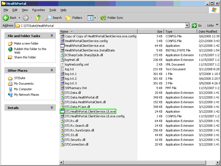Expand the Details panel
Image resolution: width=221 pixels, height=166 pixels.
(x=52, y=108)
